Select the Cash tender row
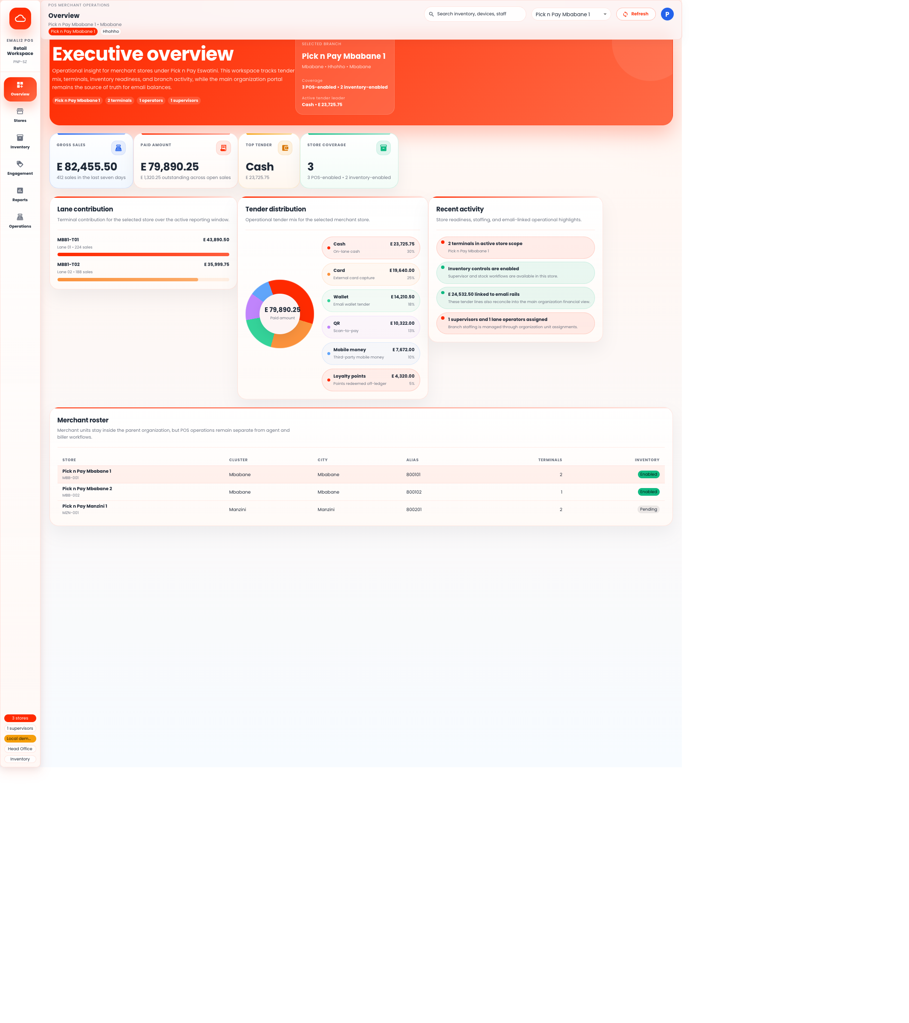Image resolution: width=909 pixels, height=1023 pixels. point(371,248)
